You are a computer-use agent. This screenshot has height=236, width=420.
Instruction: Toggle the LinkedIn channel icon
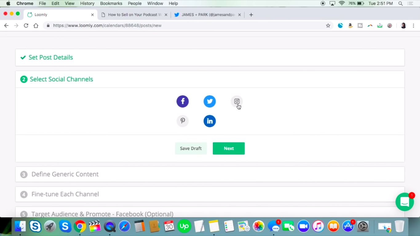pyautogui.click(x=210, y=121)
